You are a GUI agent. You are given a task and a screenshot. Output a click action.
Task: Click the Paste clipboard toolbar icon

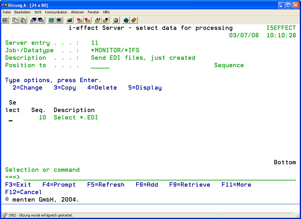pos(23,20)
